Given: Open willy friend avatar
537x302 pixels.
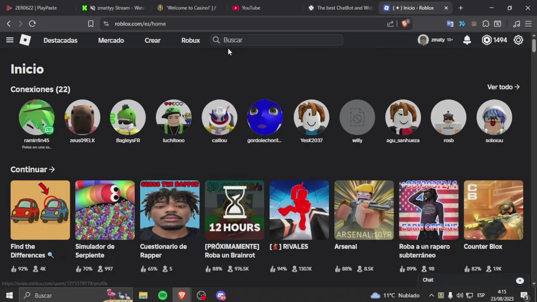Looking at the screenshot, I should pos(357,117).
